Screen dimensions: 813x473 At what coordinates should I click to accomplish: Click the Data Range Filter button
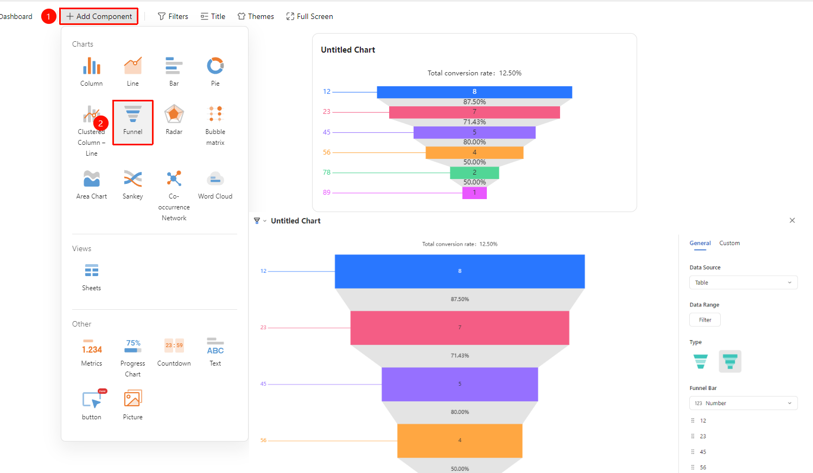pos(705,320)
